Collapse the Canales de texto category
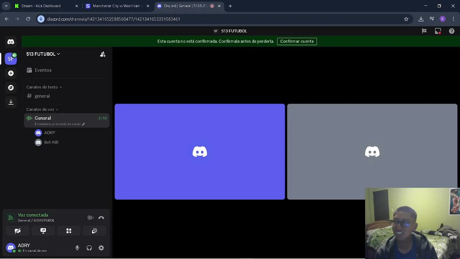Screen dimensions: 460x259 pyautogui.click(x=44, y=87)
